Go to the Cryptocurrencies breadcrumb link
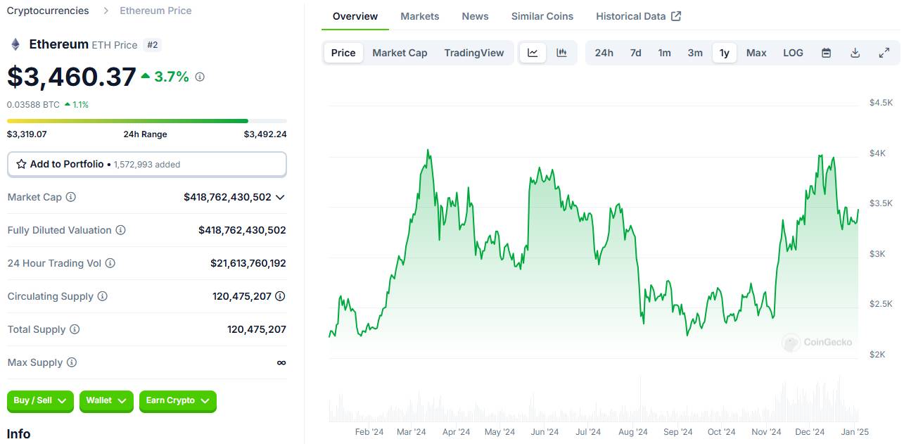 (48, 11)
